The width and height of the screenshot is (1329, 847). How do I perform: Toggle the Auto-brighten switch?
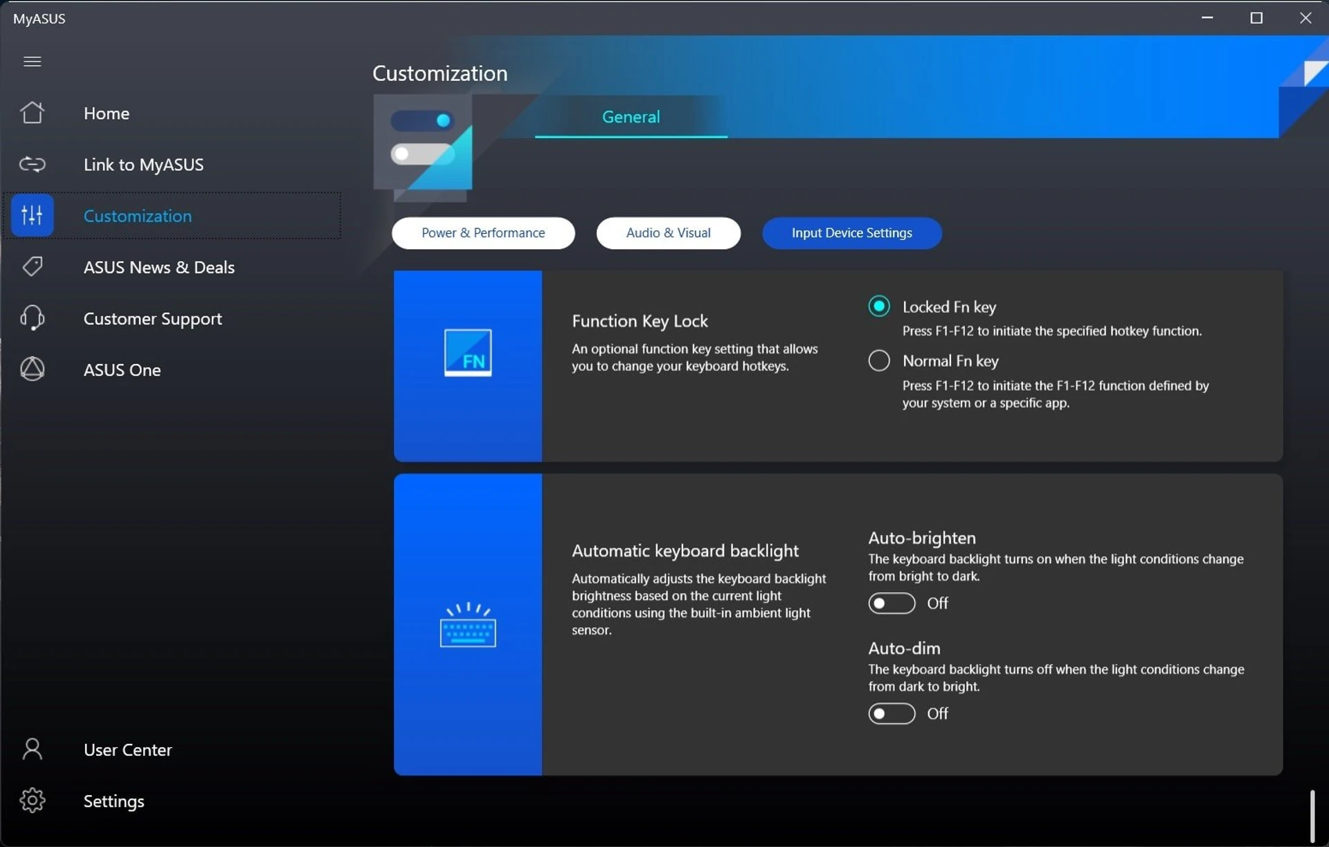pos(892,603)
